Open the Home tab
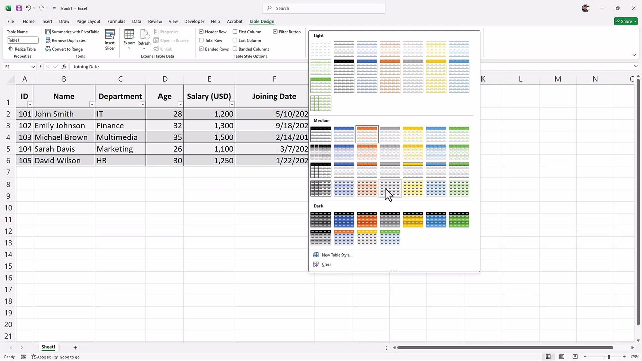This screenshot has width=642, height=361. pos(28,21)
